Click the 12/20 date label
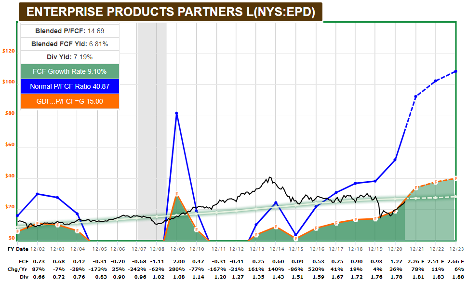The image size is (467, 282). coord(395,249)
